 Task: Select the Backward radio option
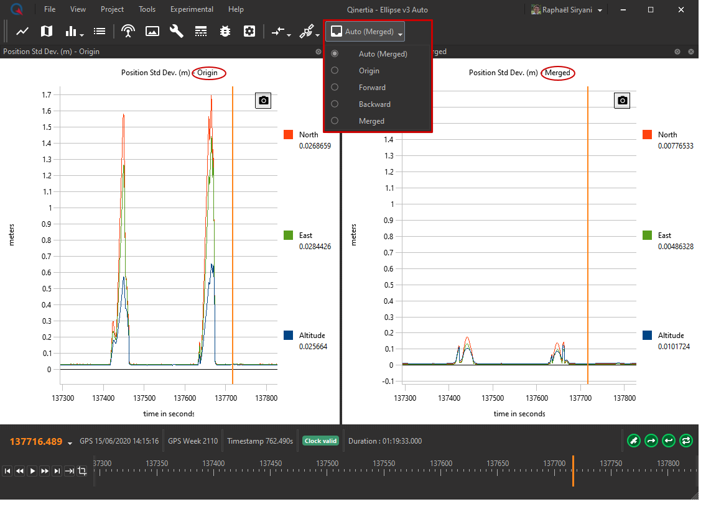tap(335, 104)
